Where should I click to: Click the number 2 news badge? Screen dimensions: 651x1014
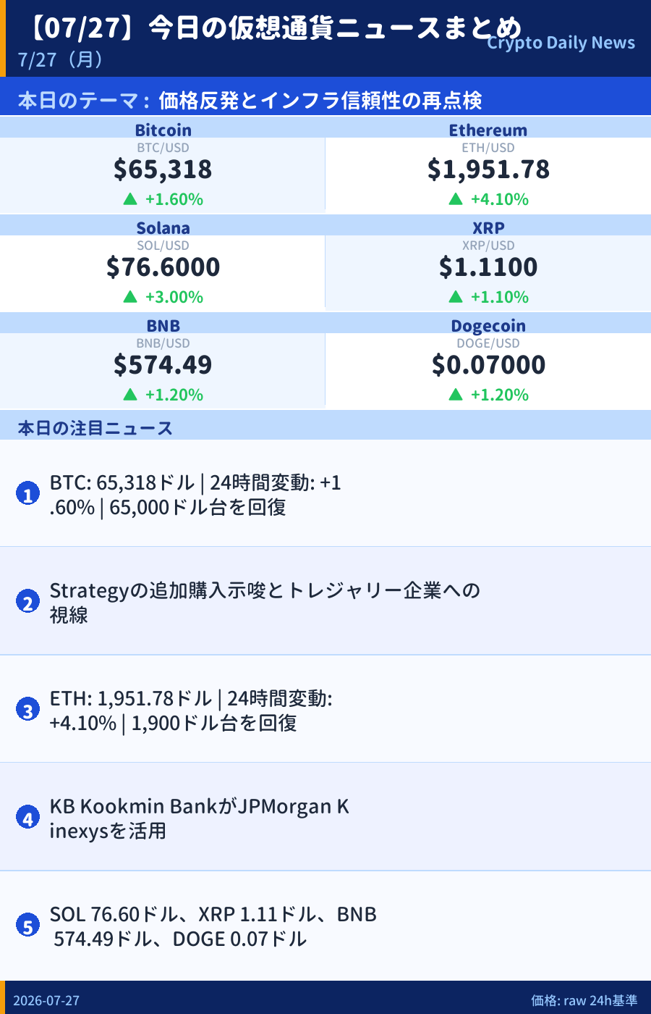coord(27,602)
